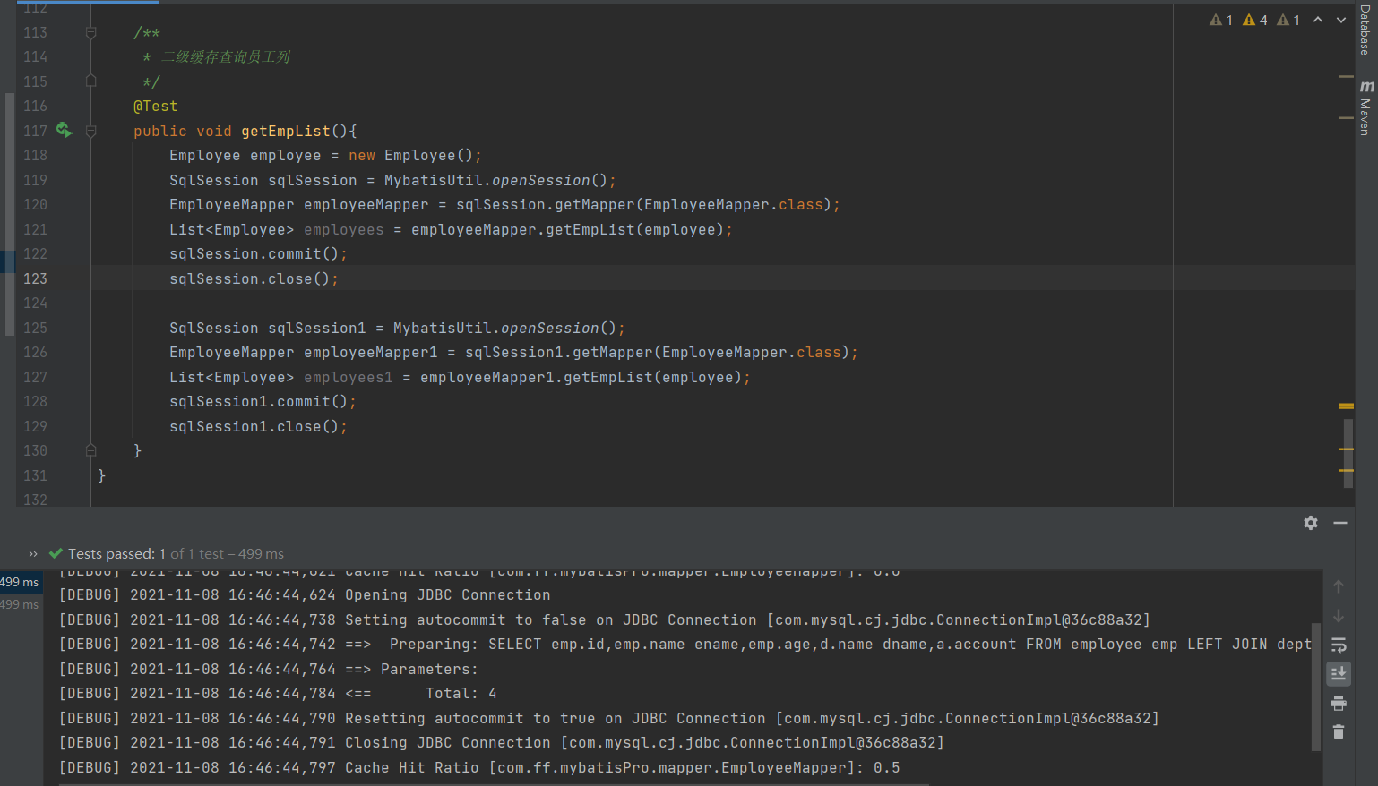Open the Database tool window

1366,30
